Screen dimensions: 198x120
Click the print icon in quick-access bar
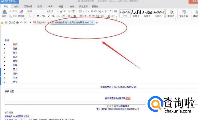tap(17, 23)
